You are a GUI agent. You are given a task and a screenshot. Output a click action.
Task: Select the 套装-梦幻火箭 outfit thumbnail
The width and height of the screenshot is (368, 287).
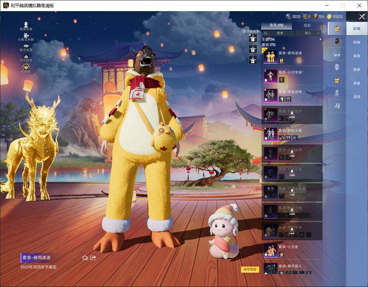270,134
